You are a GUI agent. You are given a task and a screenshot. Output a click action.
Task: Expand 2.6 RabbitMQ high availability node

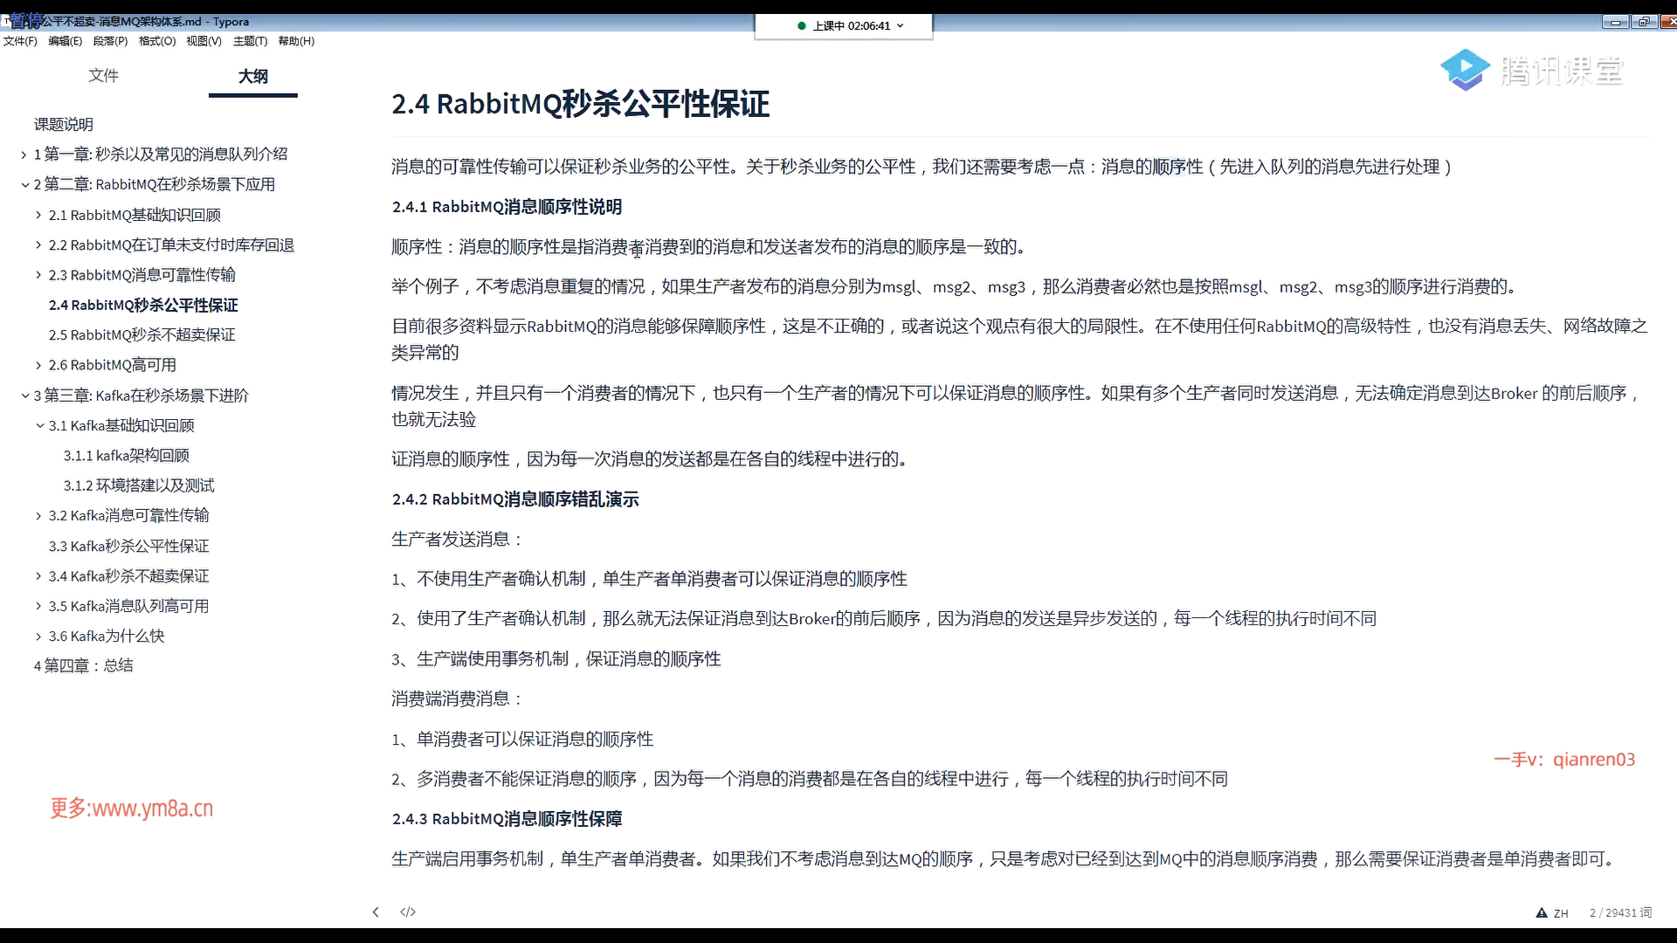[38, 365]
